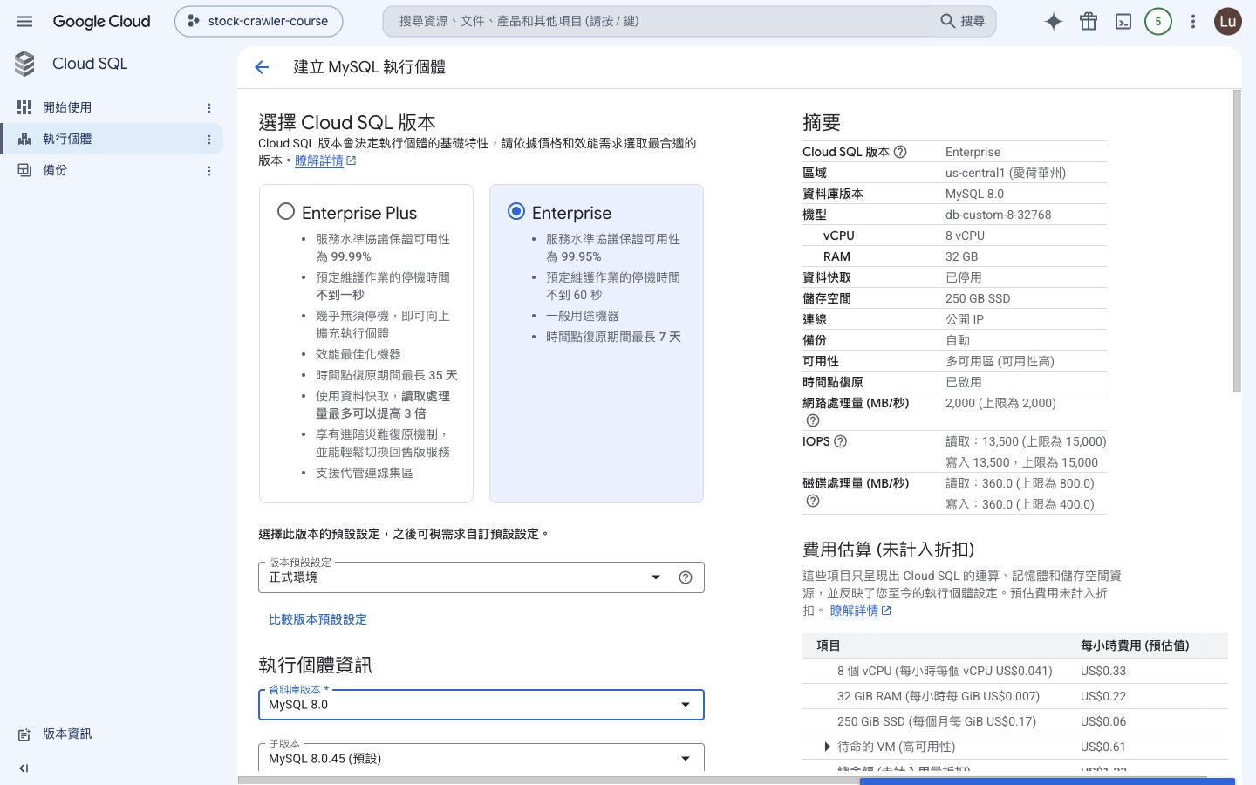Show help for IOPS in summary

click(841, 441)
